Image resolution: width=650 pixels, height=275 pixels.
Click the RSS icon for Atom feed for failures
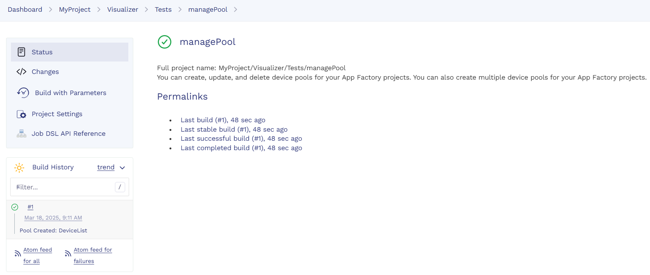68,253
